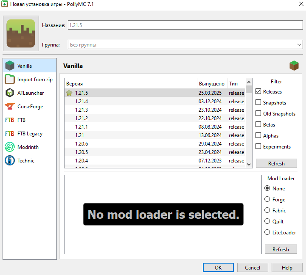Enable the Alphas filter checkbox
The height and width of the screenshot is (275, 306).
coord(258,135)
